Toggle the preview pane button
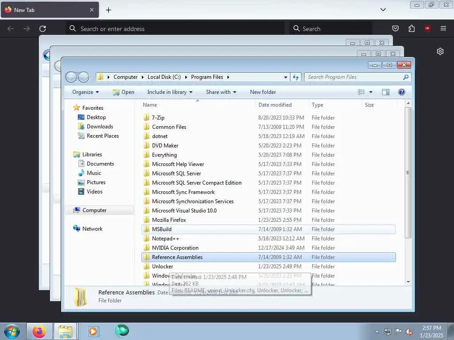The width and height of the screenshot is (454, 340). pyautogui.click(x=386, y=92)
